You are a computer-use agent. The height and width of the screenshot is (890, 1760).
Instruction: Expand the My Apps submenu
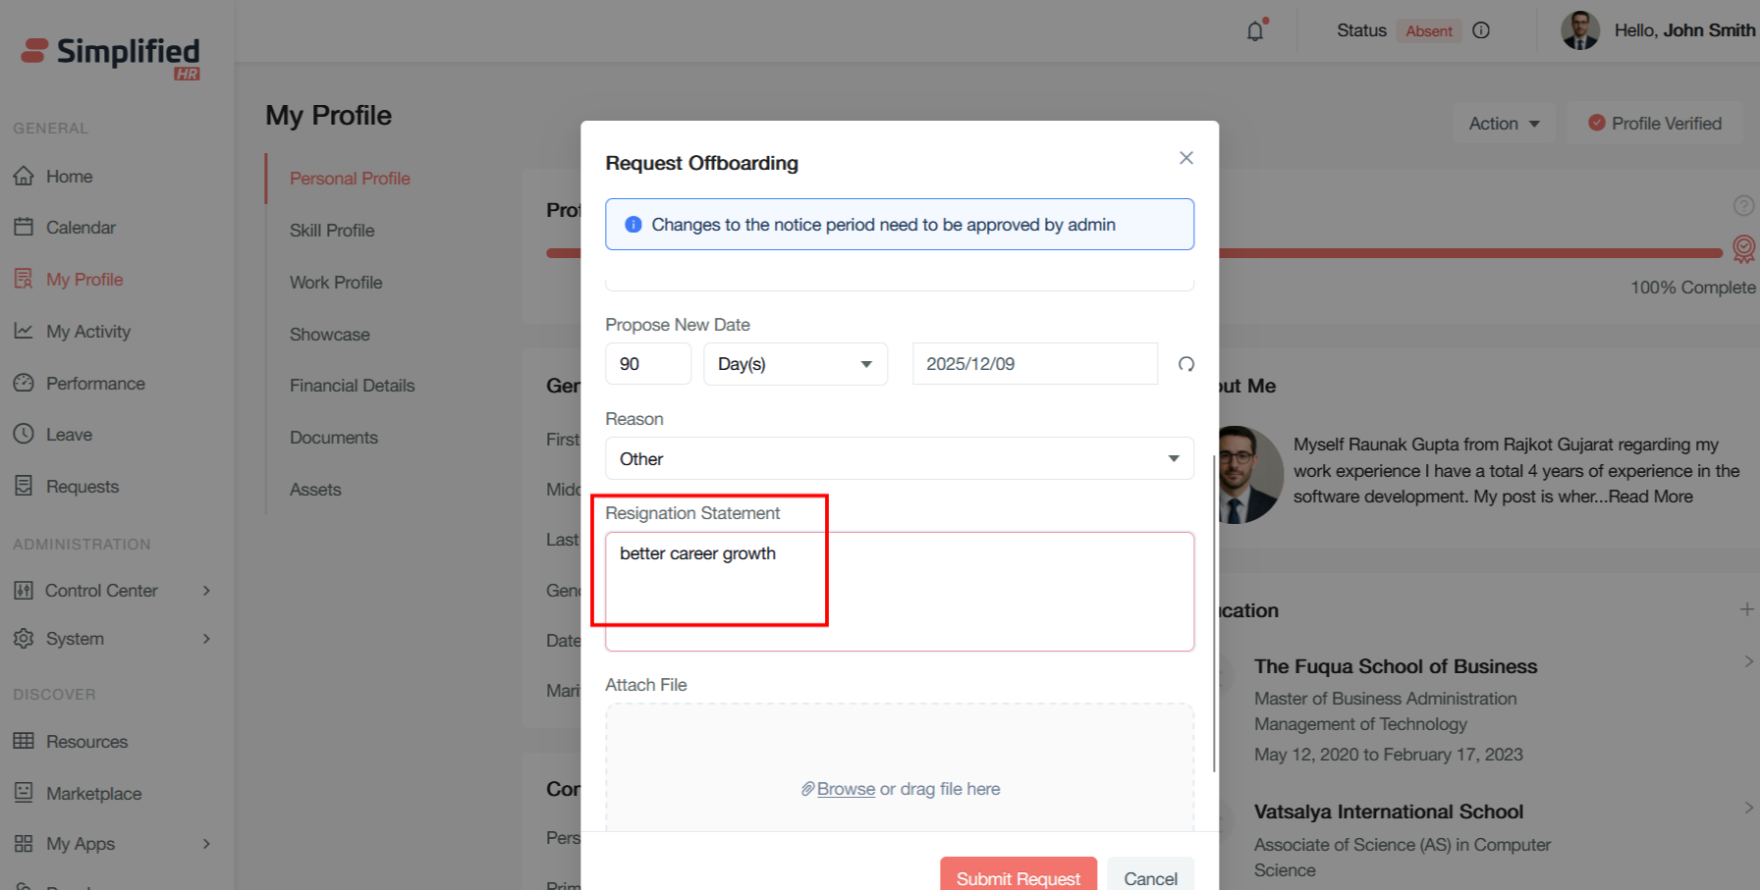click(206, 844)
